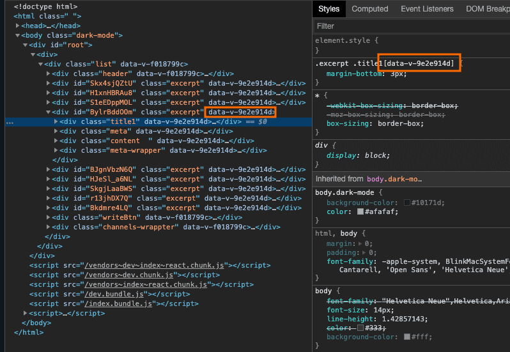Viewport: 510px width, 352px height.
Task: Select the html class opening tag
Action: coord(47,16)
